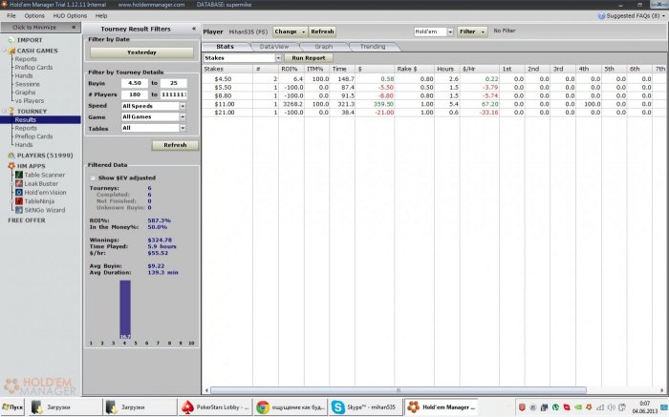Collapse the Tourney Result Filters panel

point(194,29)
